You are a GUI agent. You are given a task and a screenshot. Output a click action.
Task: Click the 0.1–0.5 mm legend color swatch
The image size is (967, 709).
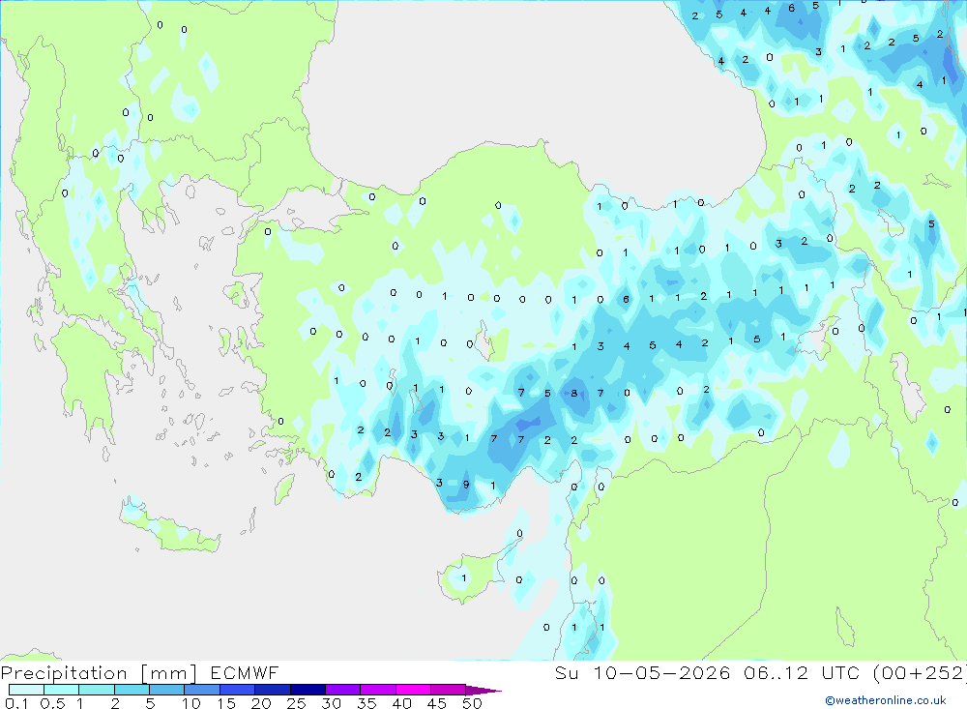26,690
